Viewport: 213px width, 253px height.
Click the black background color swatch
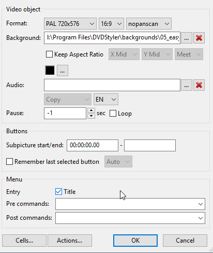pyautogui.click(x=50, y=71)
